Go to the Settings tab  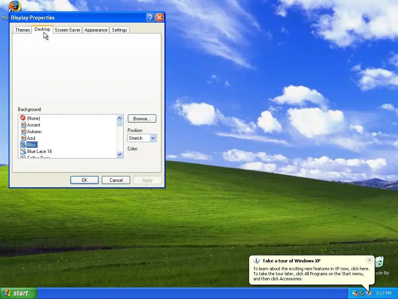[119, 30]
